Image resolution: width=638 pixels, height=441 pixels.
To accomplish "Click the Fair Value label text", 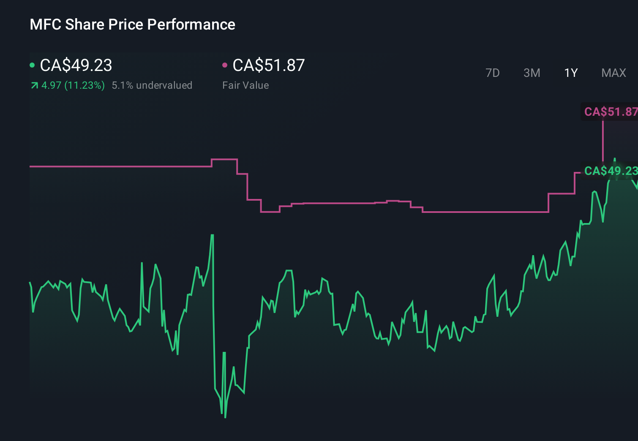I will pos(245,85).
